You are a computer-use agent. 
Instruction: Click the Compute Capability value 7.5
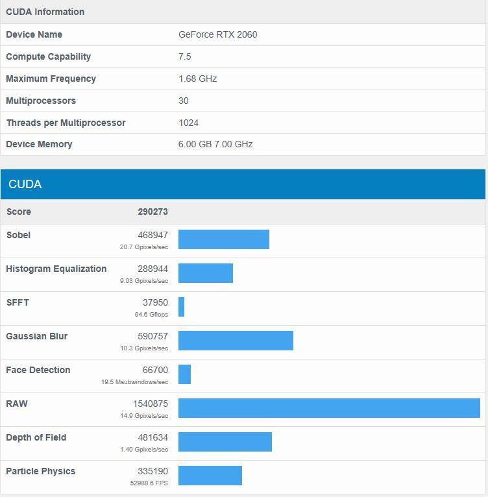pos(184,56)
